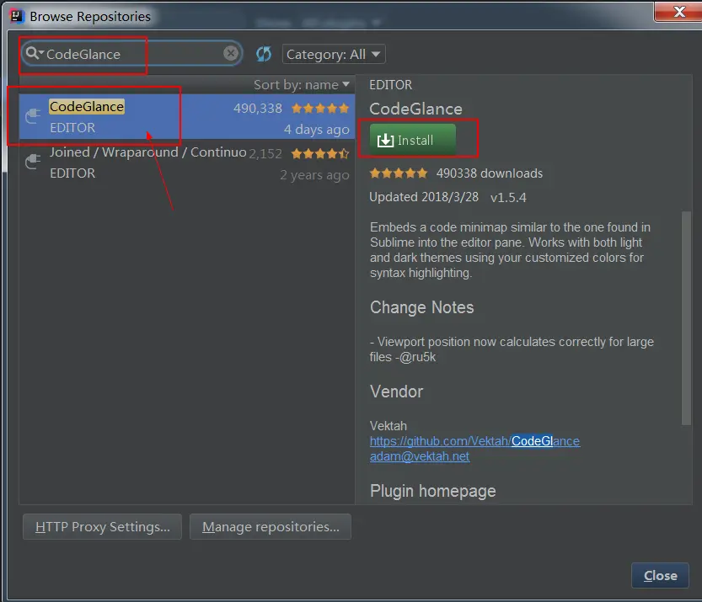Click the Joined / Wraparound star rating

pyautogui.click(x=320, y=154)
